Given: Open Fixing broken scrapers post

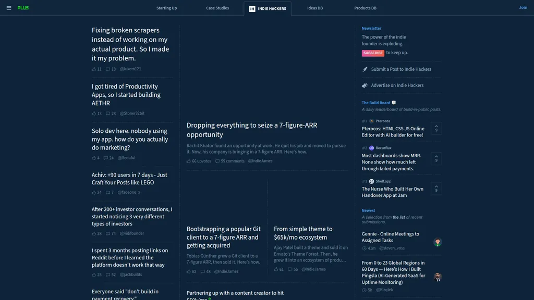Looking at the screenshot, I should [130, 44].
